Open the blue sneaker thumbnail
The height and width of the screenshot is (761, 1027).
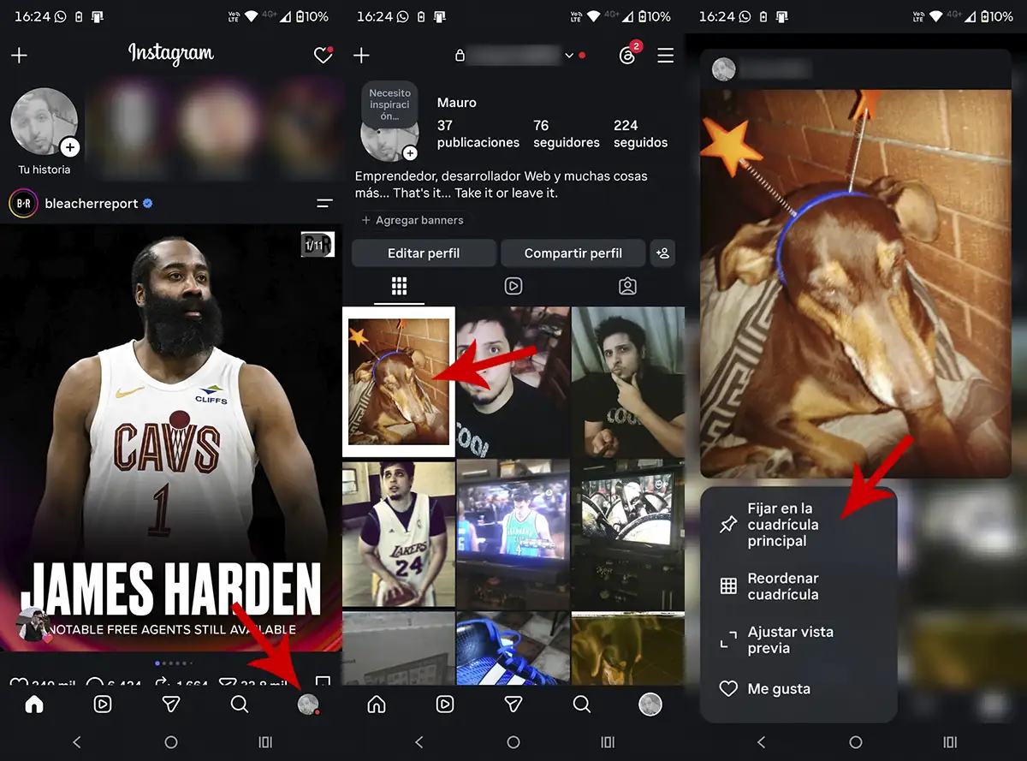[x=513, y=648]
